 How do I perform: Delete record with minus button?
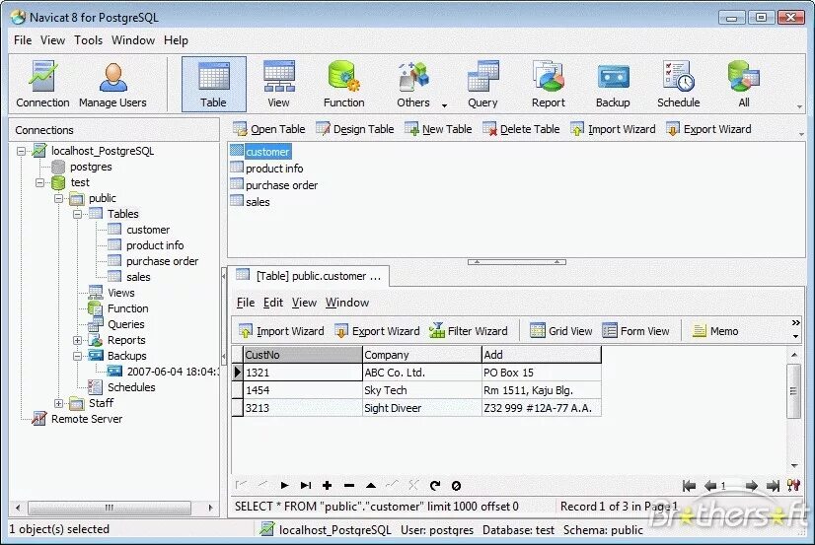click(x=348, y=485)
